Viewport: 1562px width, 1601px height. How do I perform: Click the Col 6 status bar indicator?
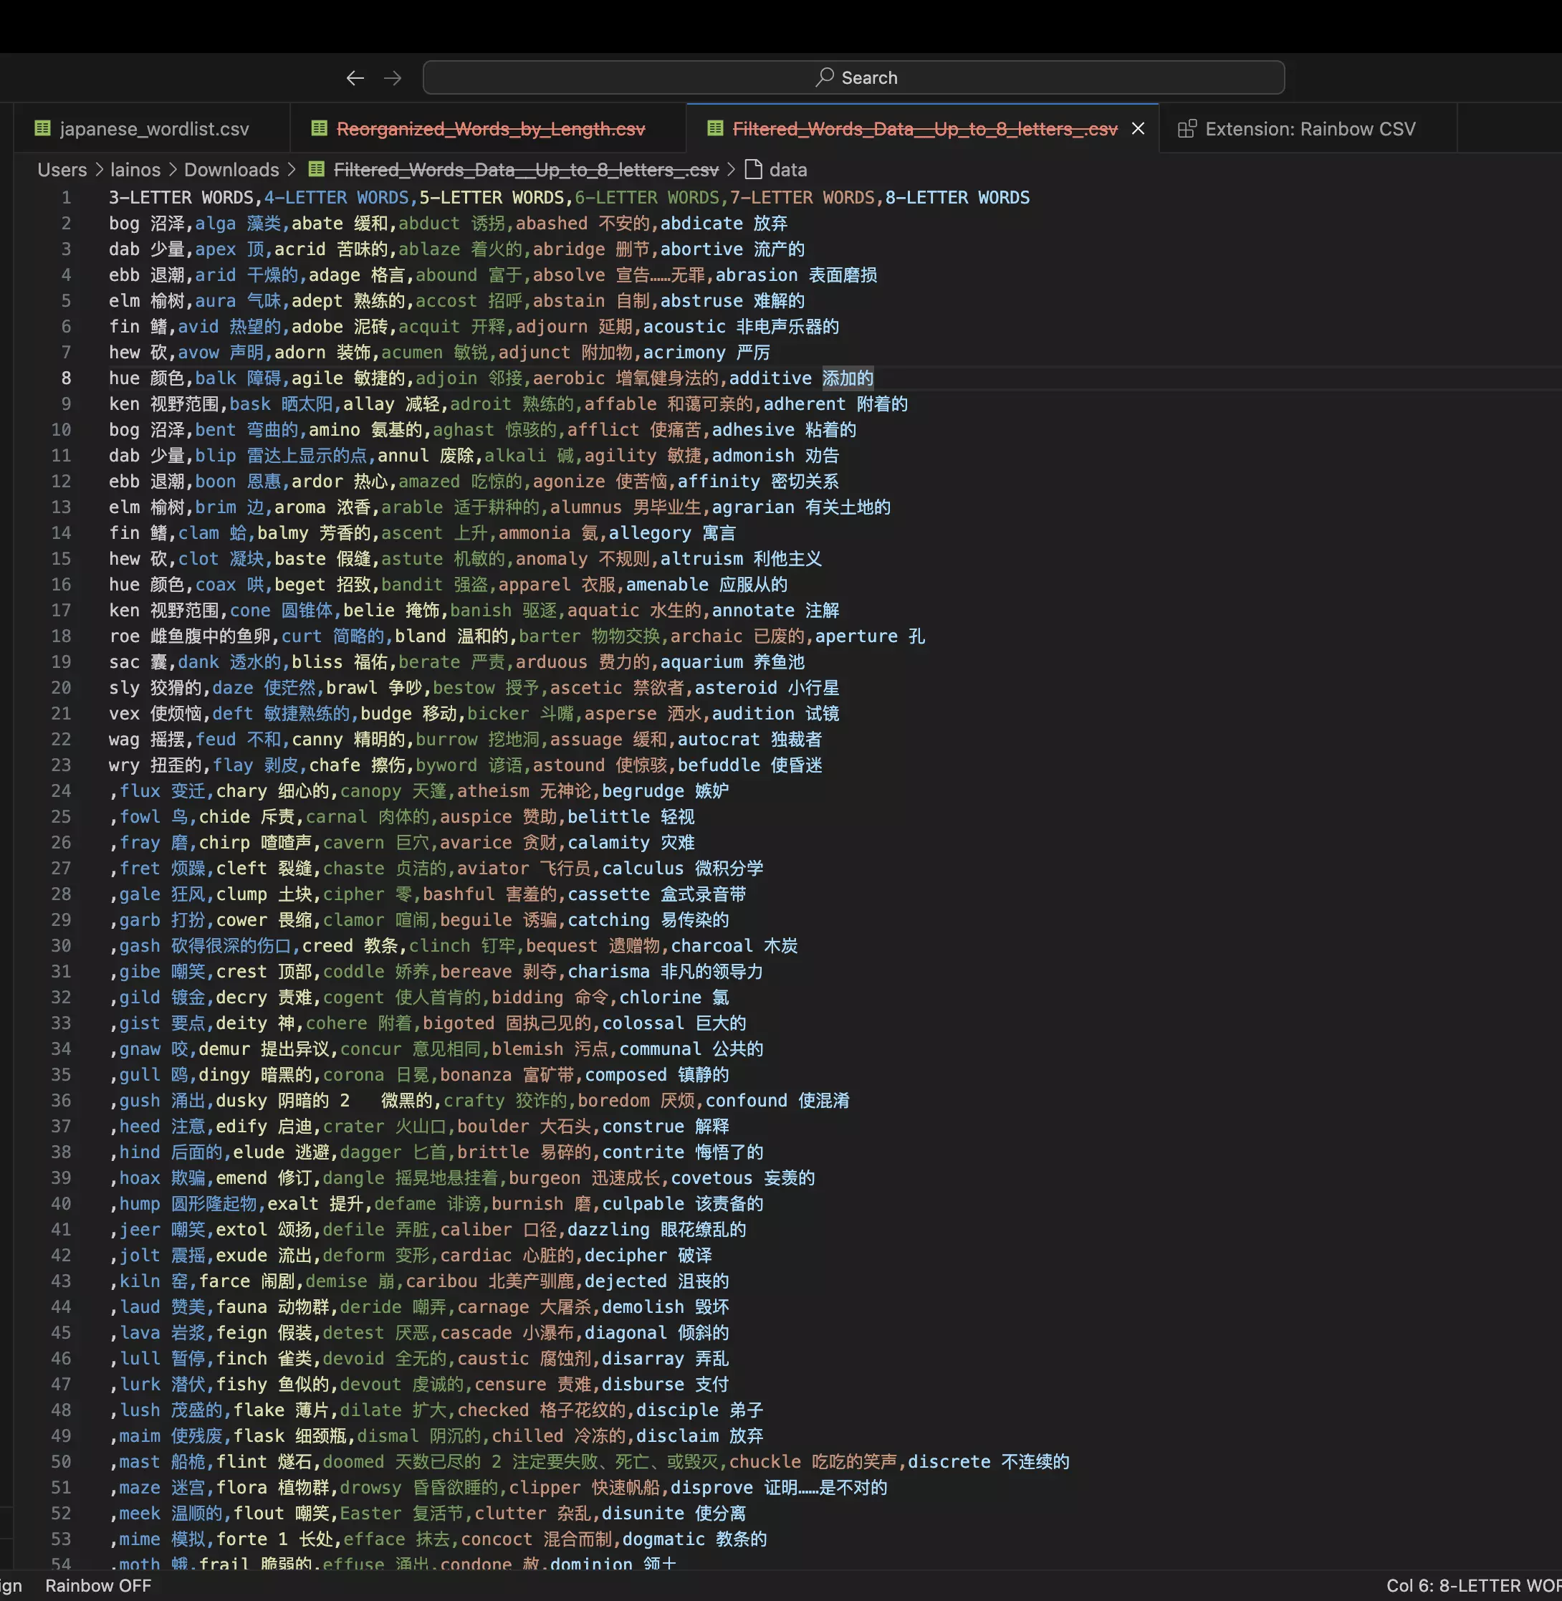[x=1472, y=1586]
